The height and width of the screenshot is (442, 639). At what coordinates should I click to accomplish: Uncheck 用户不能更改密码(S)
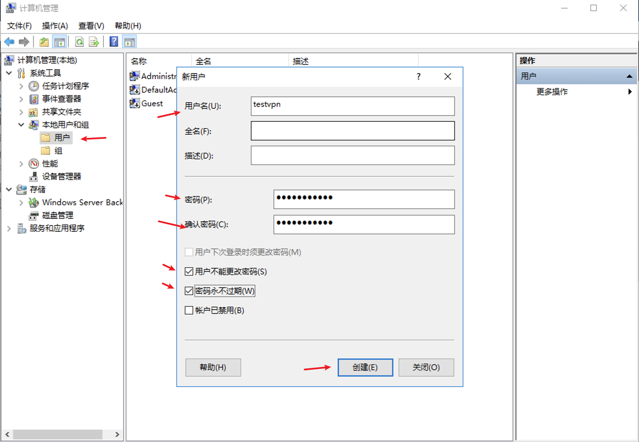tap(189, 272)
